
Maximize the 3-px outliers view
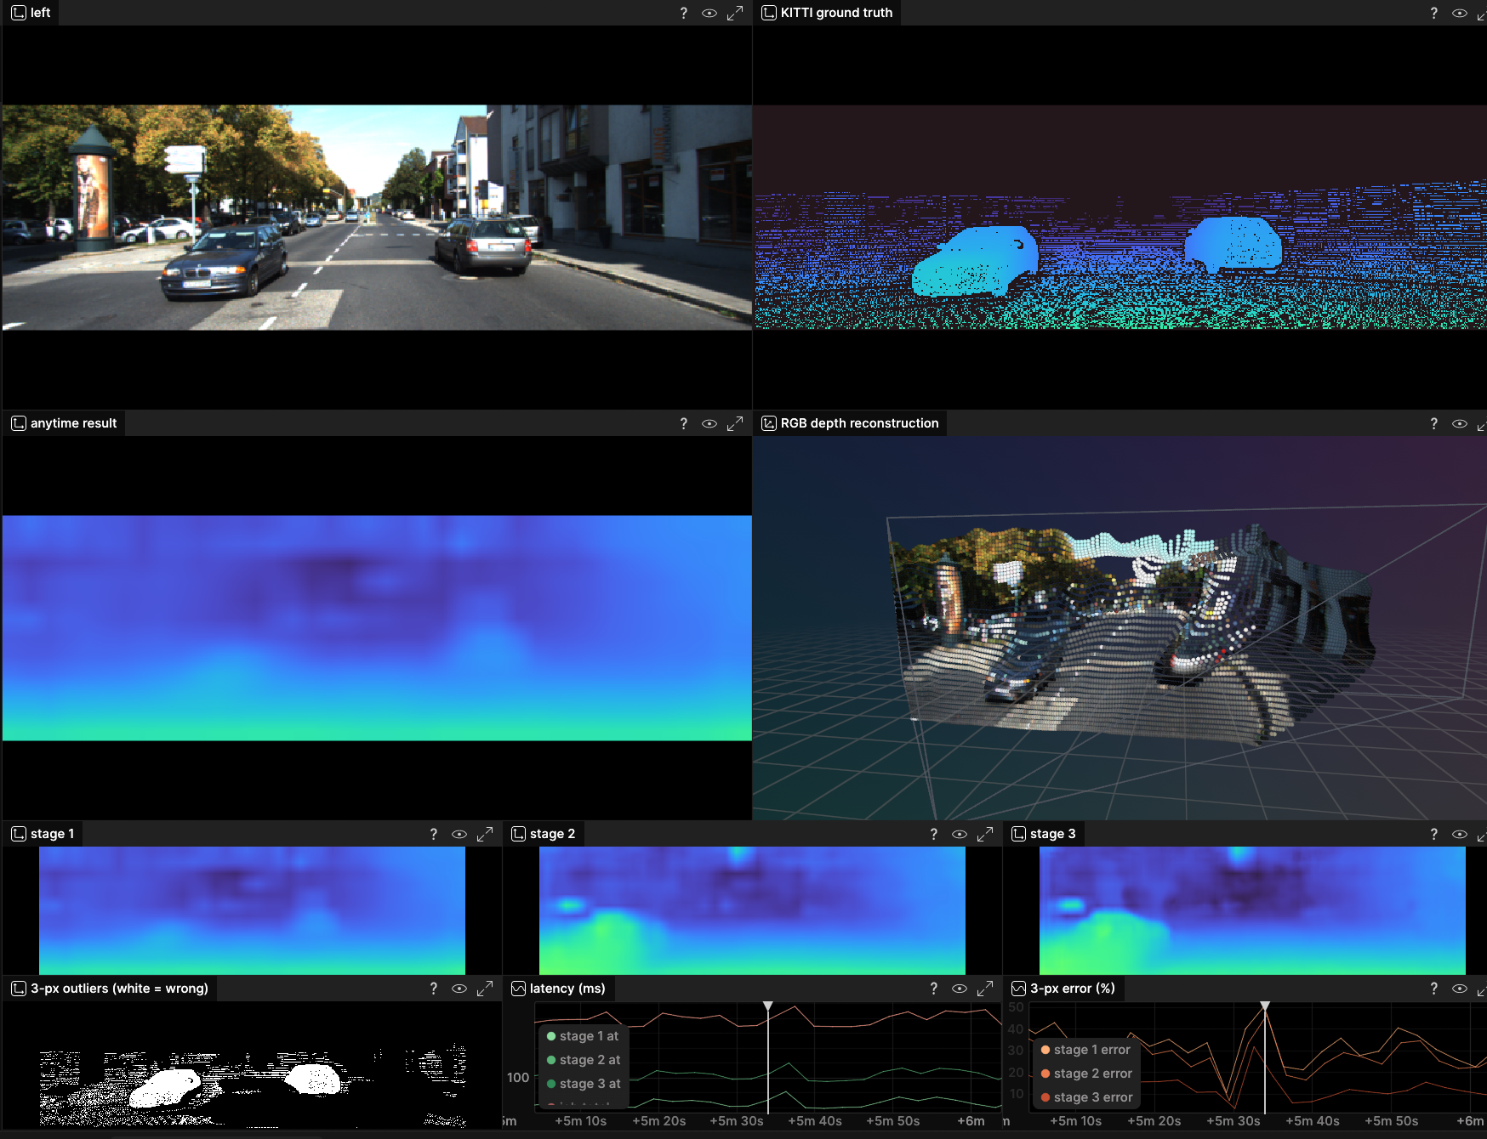[485, 989]
